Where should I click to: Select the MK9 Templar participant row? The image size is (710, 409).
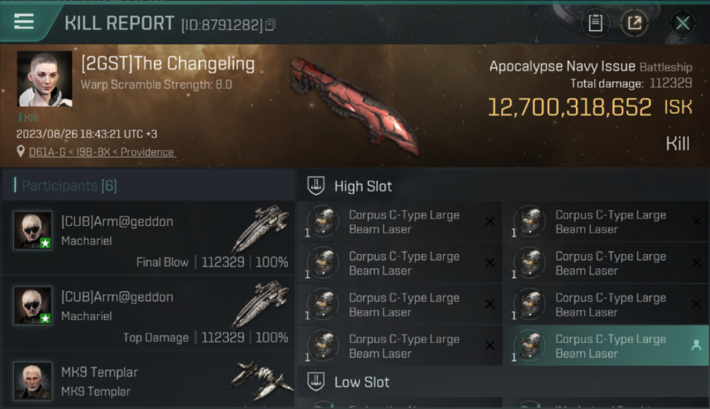pos(149,380)
